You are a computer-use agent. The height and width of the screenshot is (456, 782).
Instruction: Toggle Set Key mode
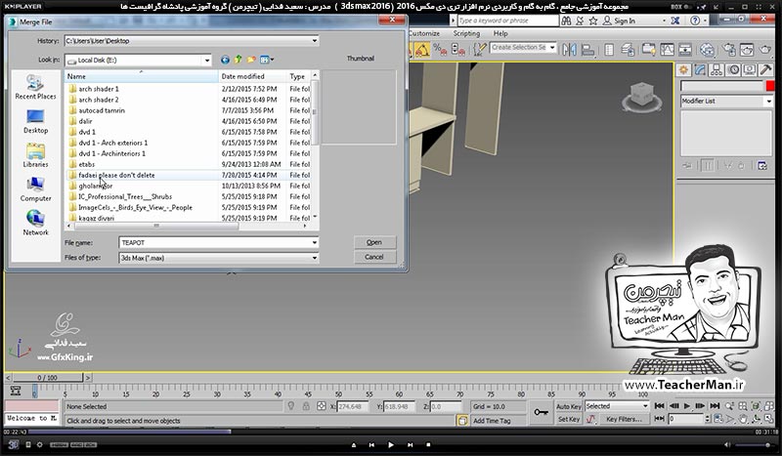(568, 419)
